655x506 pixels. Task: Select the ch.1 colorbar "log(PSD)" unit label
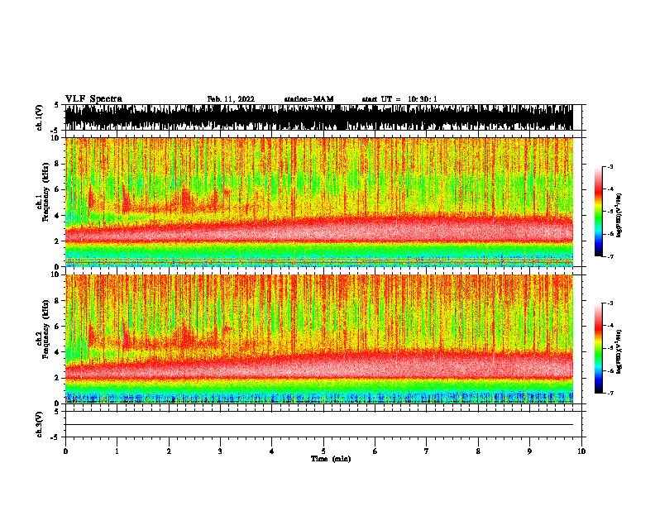point(619,216)
